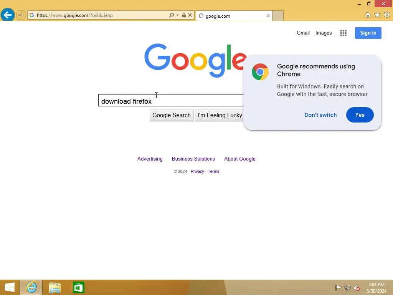The width and height of the screenshot is (393, 295).
Task: Open the Advertising link
Action: click(x=150, y=159)
